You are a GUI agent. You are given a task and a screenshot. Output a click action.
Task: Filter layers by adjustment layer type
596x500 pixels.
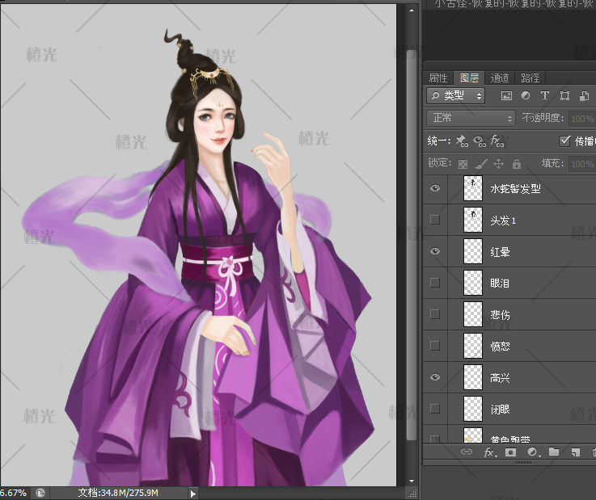click(526, 96)
